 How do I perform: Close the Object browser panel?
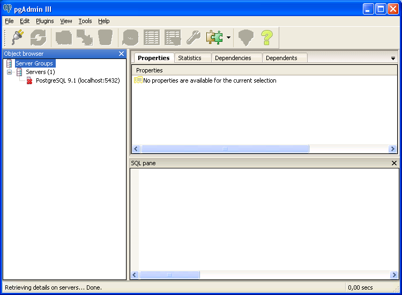tap(121, 54)
